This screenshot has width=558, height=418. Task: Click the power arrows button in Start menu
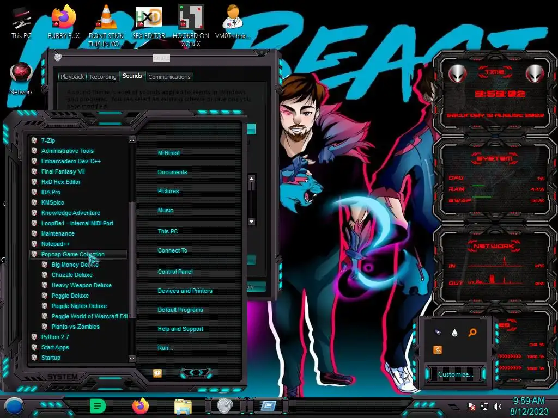(196, 373)
